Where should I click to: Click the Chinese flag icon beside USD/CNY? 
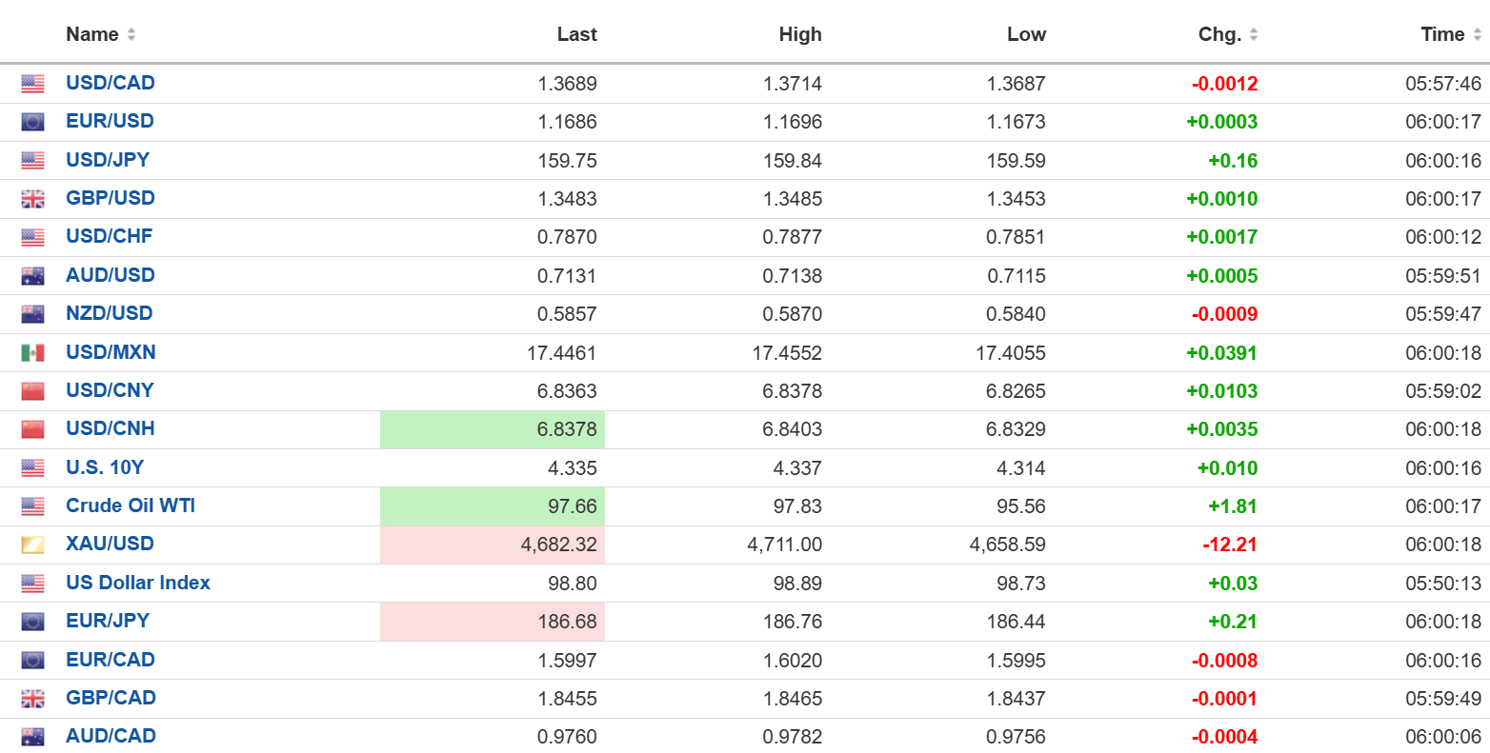click(32, 391)
